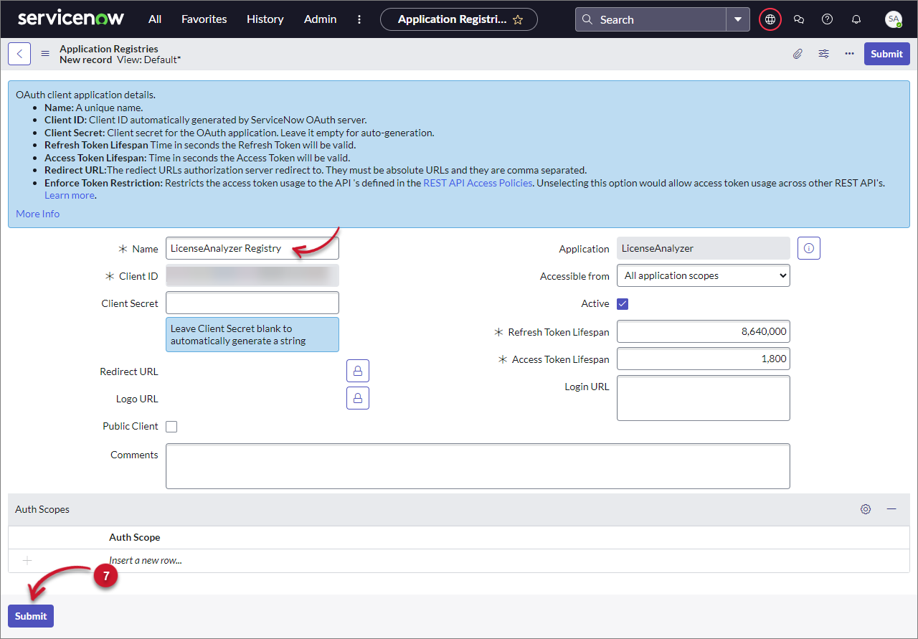Open the search filter dropdown arrow
Screen dimensions: 918x639
(738, 19)
